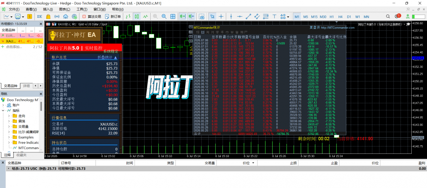Open the 插入(I) menu

(48, 9)
